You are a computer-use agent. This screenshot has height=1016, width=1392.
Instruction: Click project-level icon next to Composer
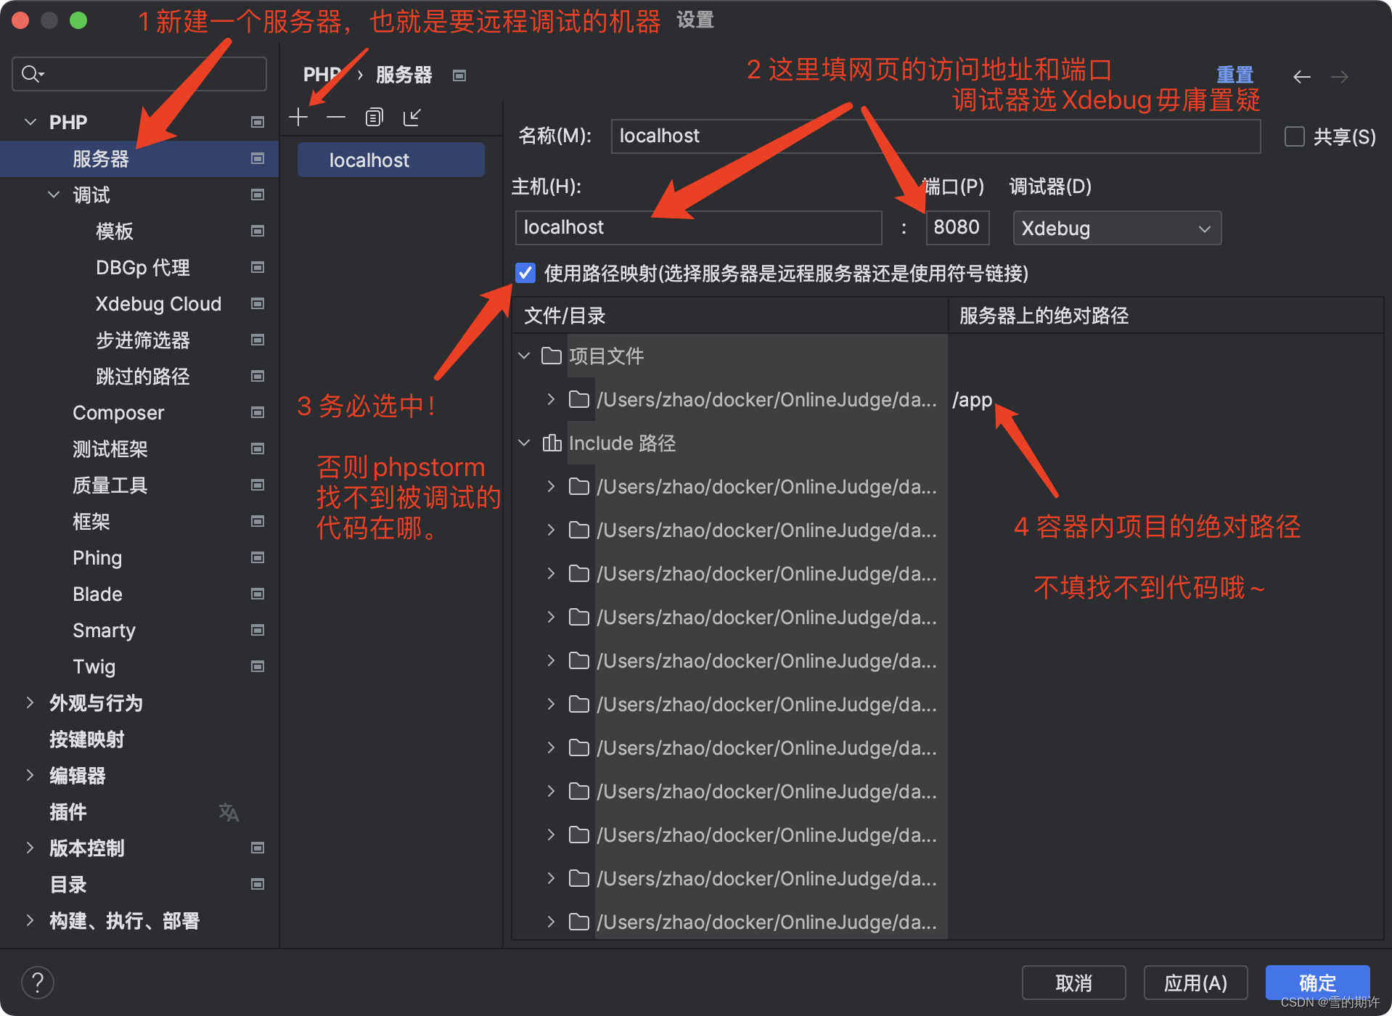pos(257,412)
